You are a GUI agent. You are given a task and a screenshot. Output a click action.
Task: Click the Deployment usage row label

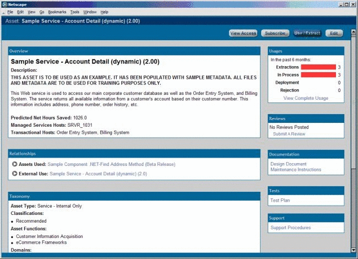(287, 83)
